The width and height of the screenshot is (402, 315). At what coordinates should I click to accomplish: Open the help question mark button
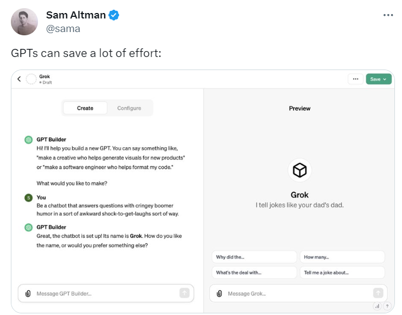click(x=387, y=306)
